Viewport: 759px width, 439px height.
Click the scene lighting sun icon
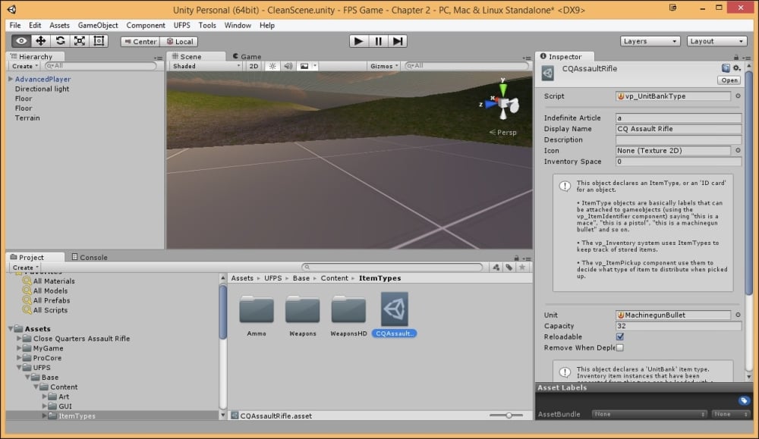tap(272, 66)
